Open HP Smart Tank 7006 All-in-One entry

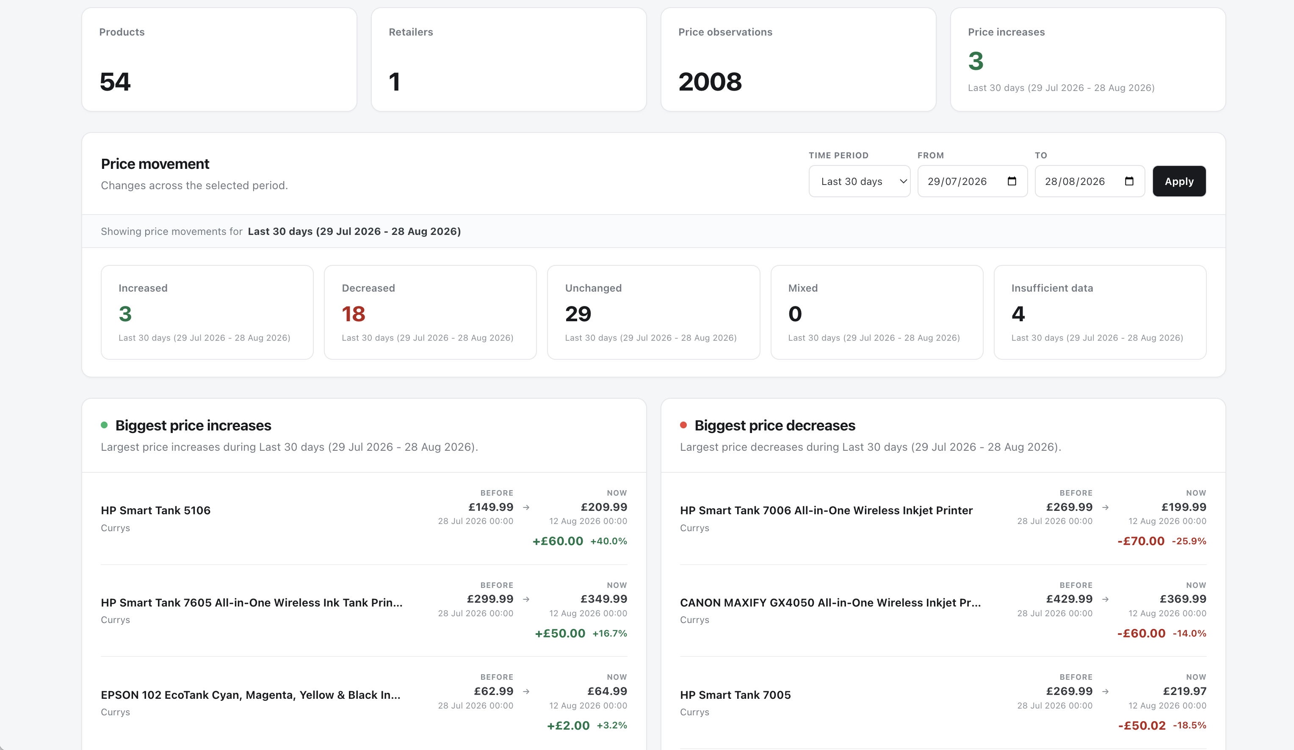tap(826, 510)
